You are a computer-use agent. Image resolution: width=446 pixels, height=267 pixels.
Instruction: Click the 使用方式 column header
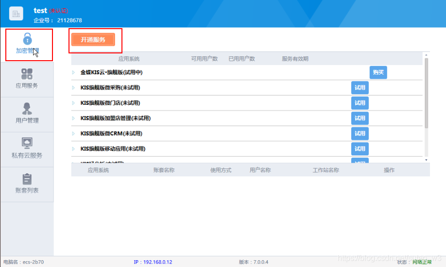[221, 170]
